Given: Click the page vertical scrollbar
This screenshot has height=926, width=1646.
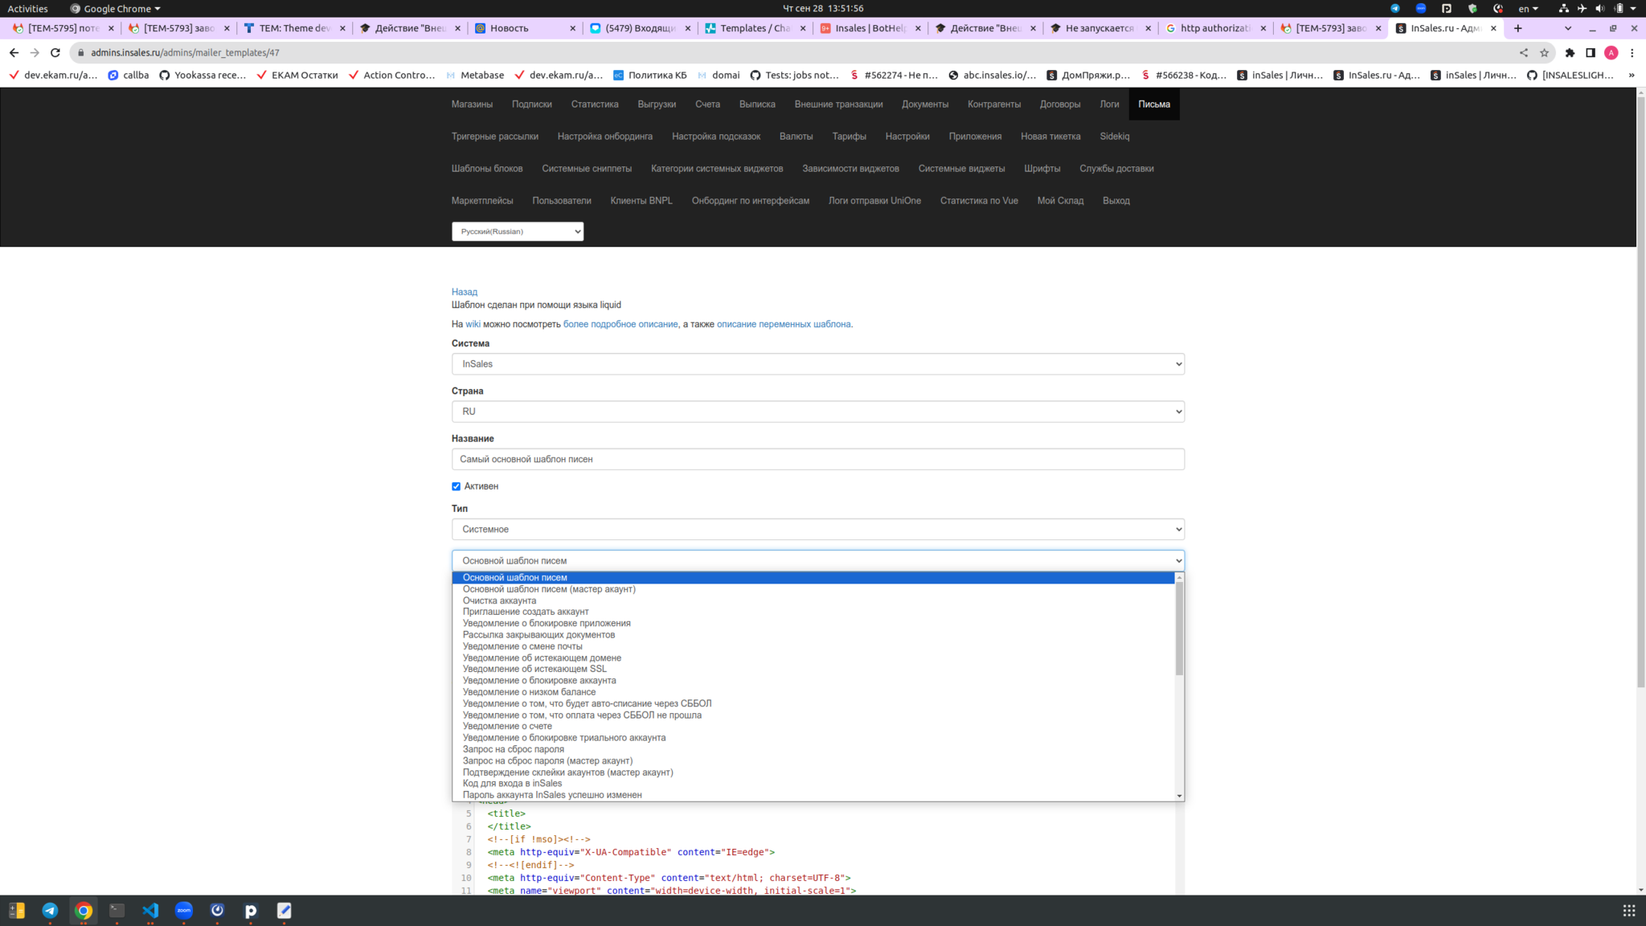Looking at the screenshot, I should click(1640, 391).
